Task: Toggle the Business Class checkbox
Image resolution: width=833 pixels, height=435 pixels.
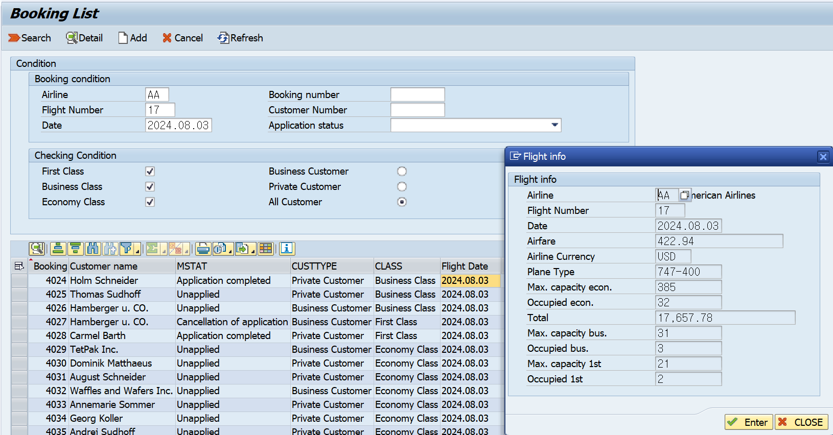Action: pos(150,187)
